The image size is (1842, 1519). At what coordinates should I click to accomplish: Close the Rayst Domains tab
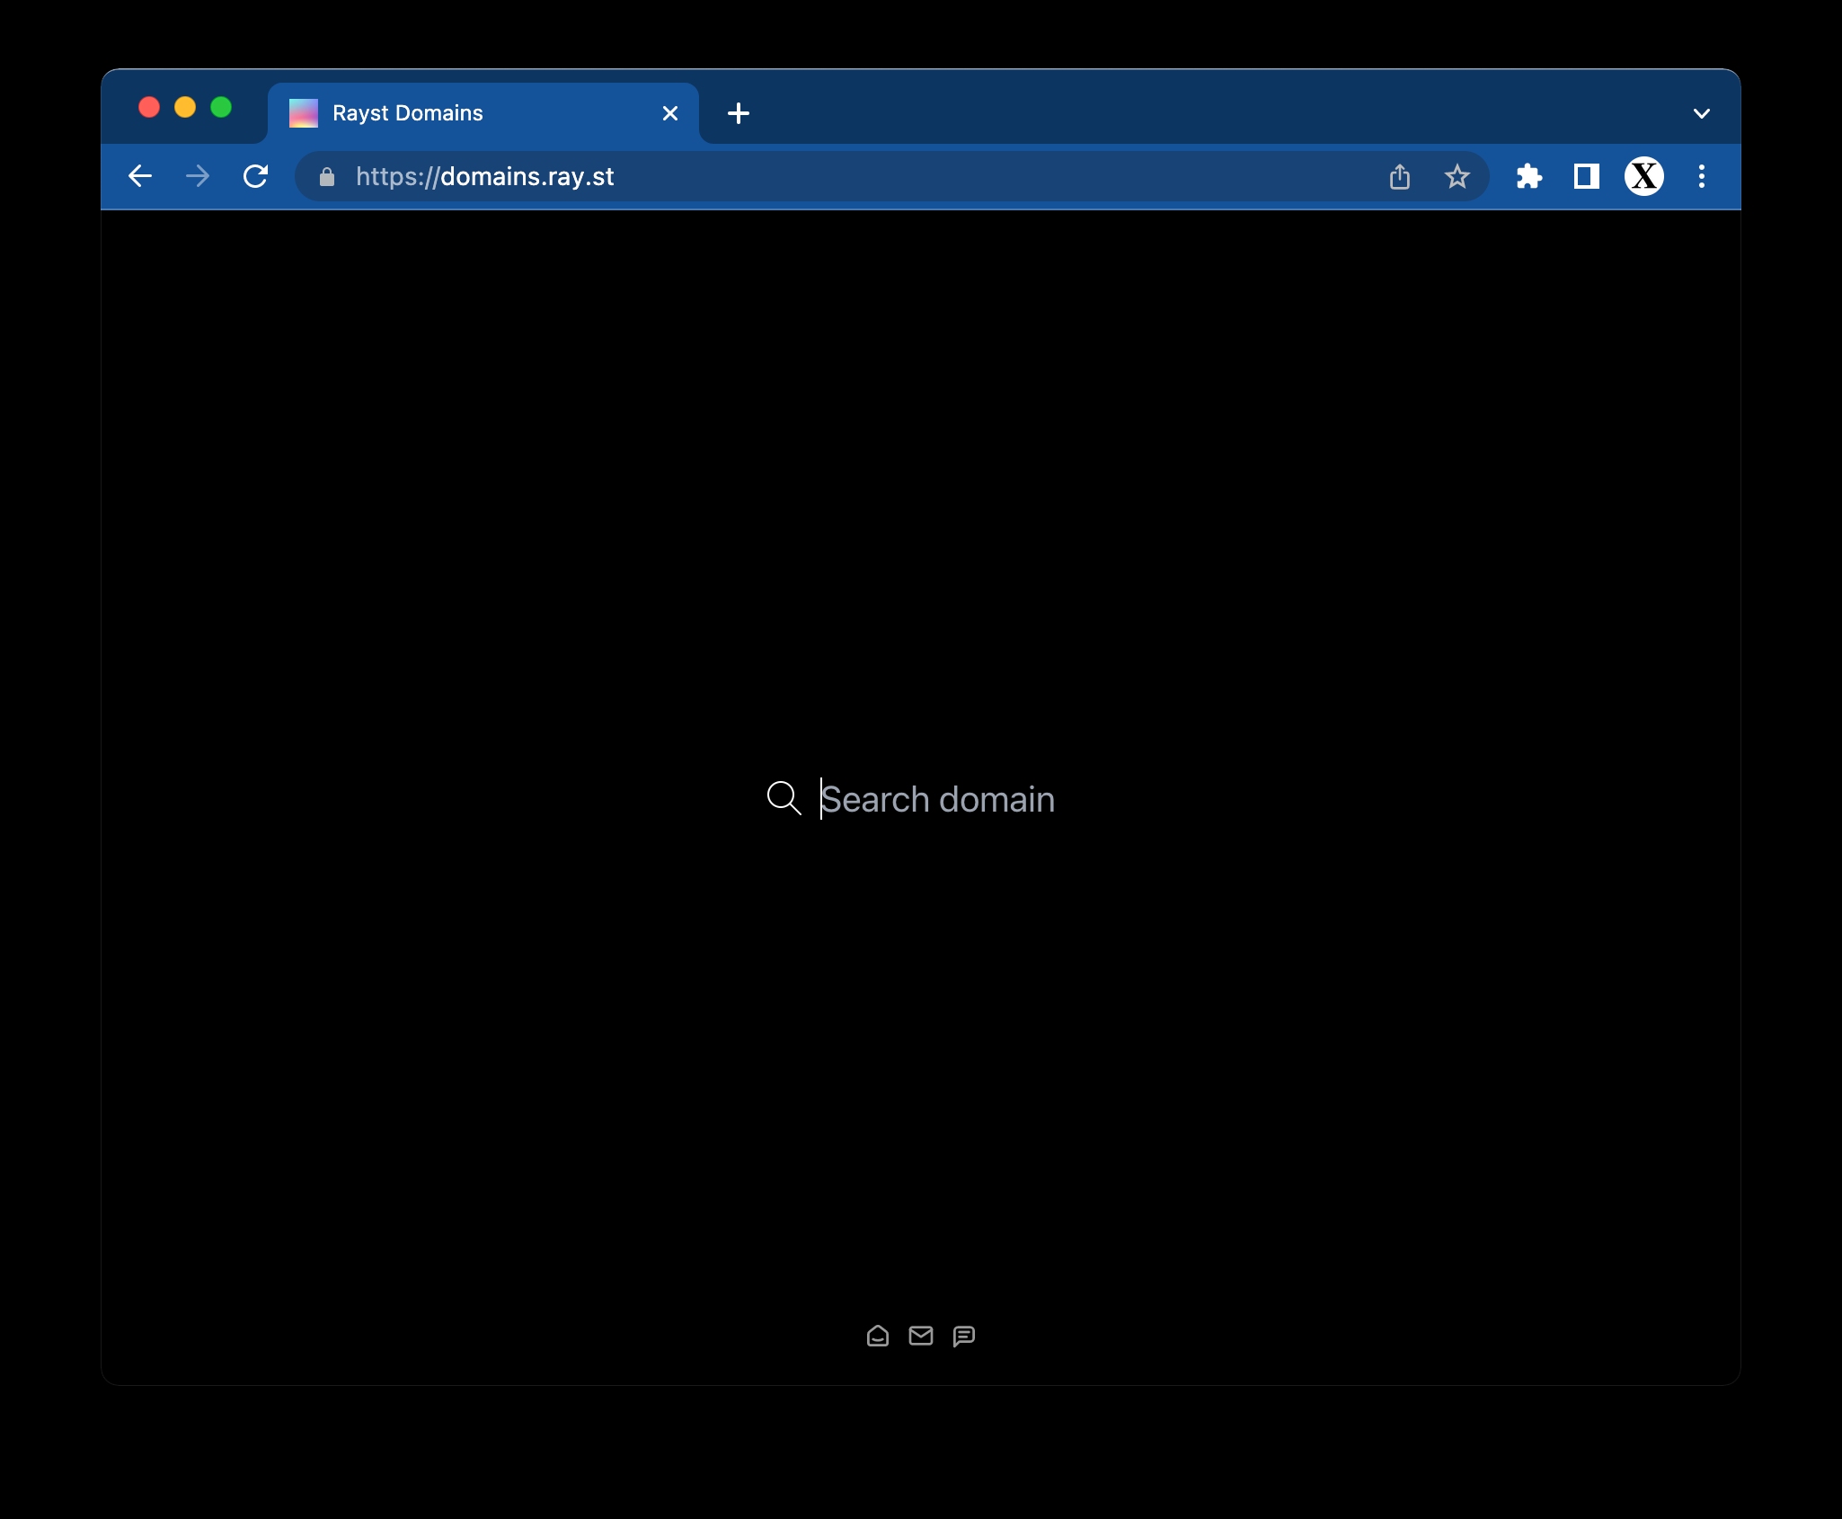tap(670, 113)
